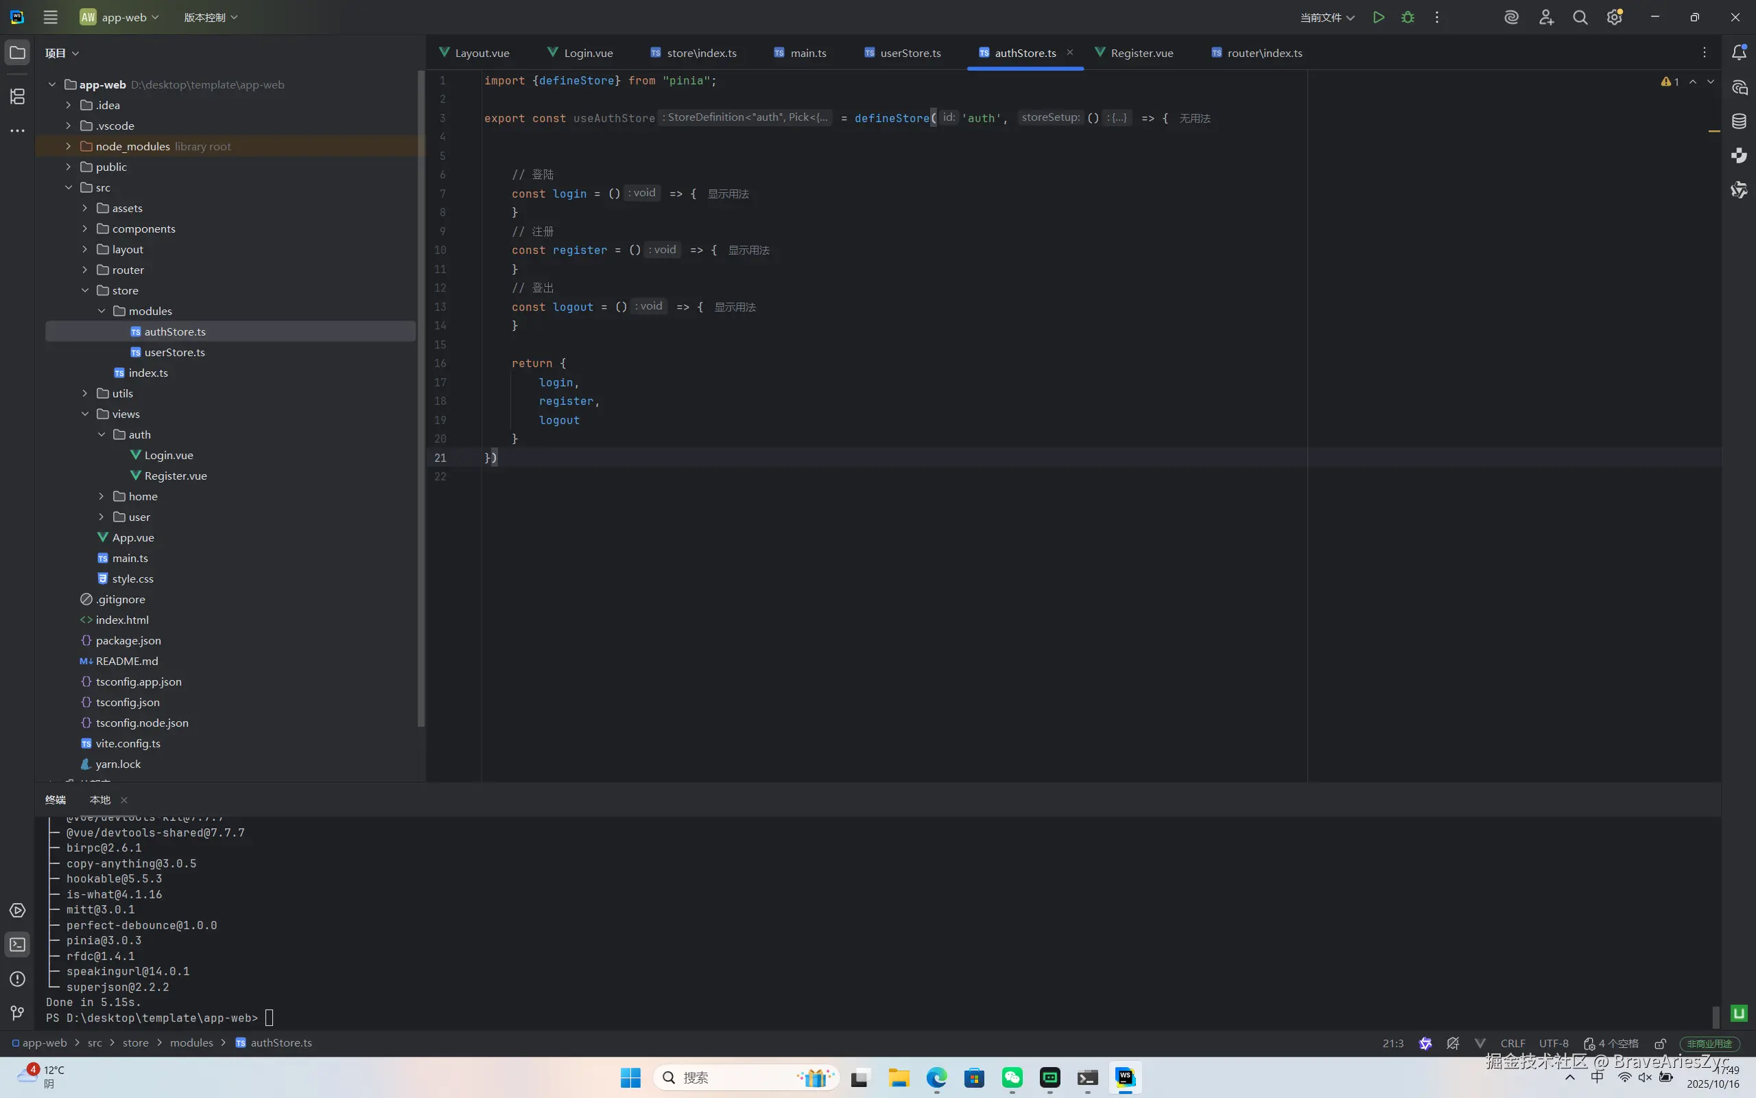Open the Database tool window
The height and width of the screenshot is (1098, 1756).
click(x=1739, y=121)
